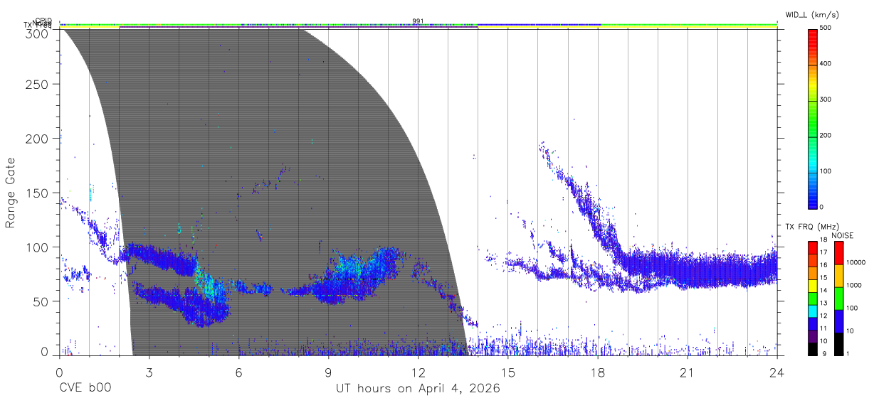Click the range gate axis tick '250'

tap(38, 85)
